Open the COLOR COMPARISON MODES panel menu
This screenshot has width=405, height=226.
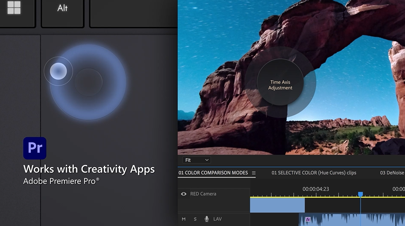254,173
